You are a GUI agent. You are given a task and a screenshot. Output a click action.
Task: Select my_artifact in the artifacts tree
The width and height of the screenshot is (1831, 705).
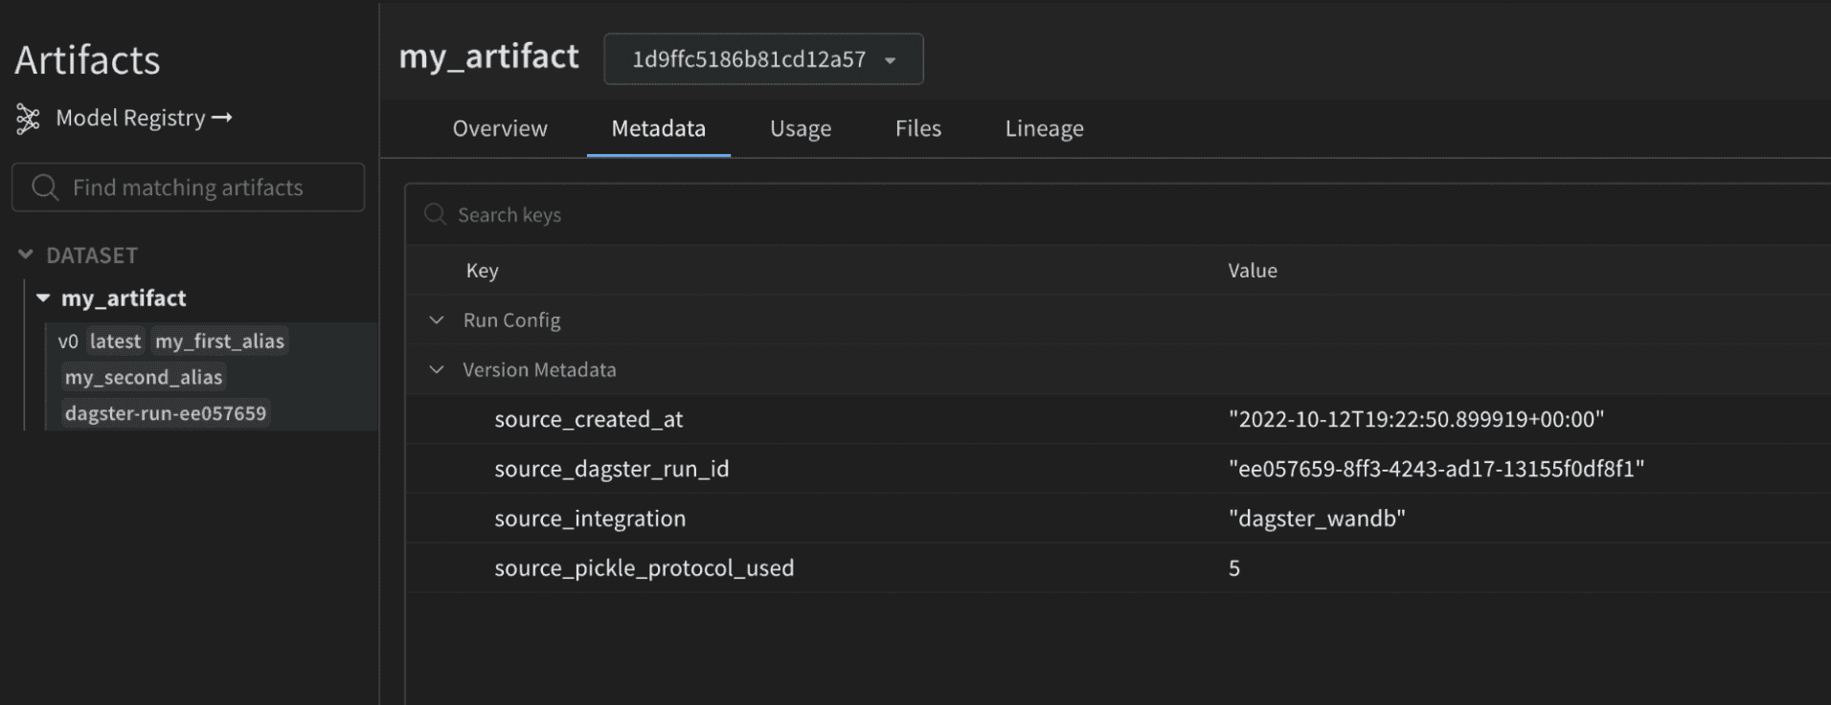pos(124,297)
